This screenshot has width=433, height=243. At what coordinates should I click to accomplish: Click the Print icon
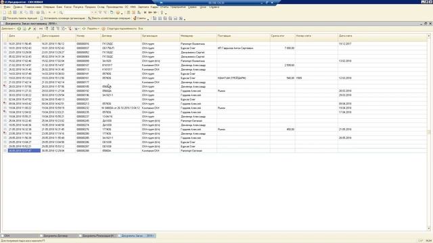click(38, 12)
